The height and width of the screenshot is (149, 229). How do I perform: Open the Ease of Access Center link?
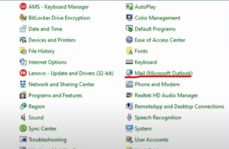coord(160,40)
